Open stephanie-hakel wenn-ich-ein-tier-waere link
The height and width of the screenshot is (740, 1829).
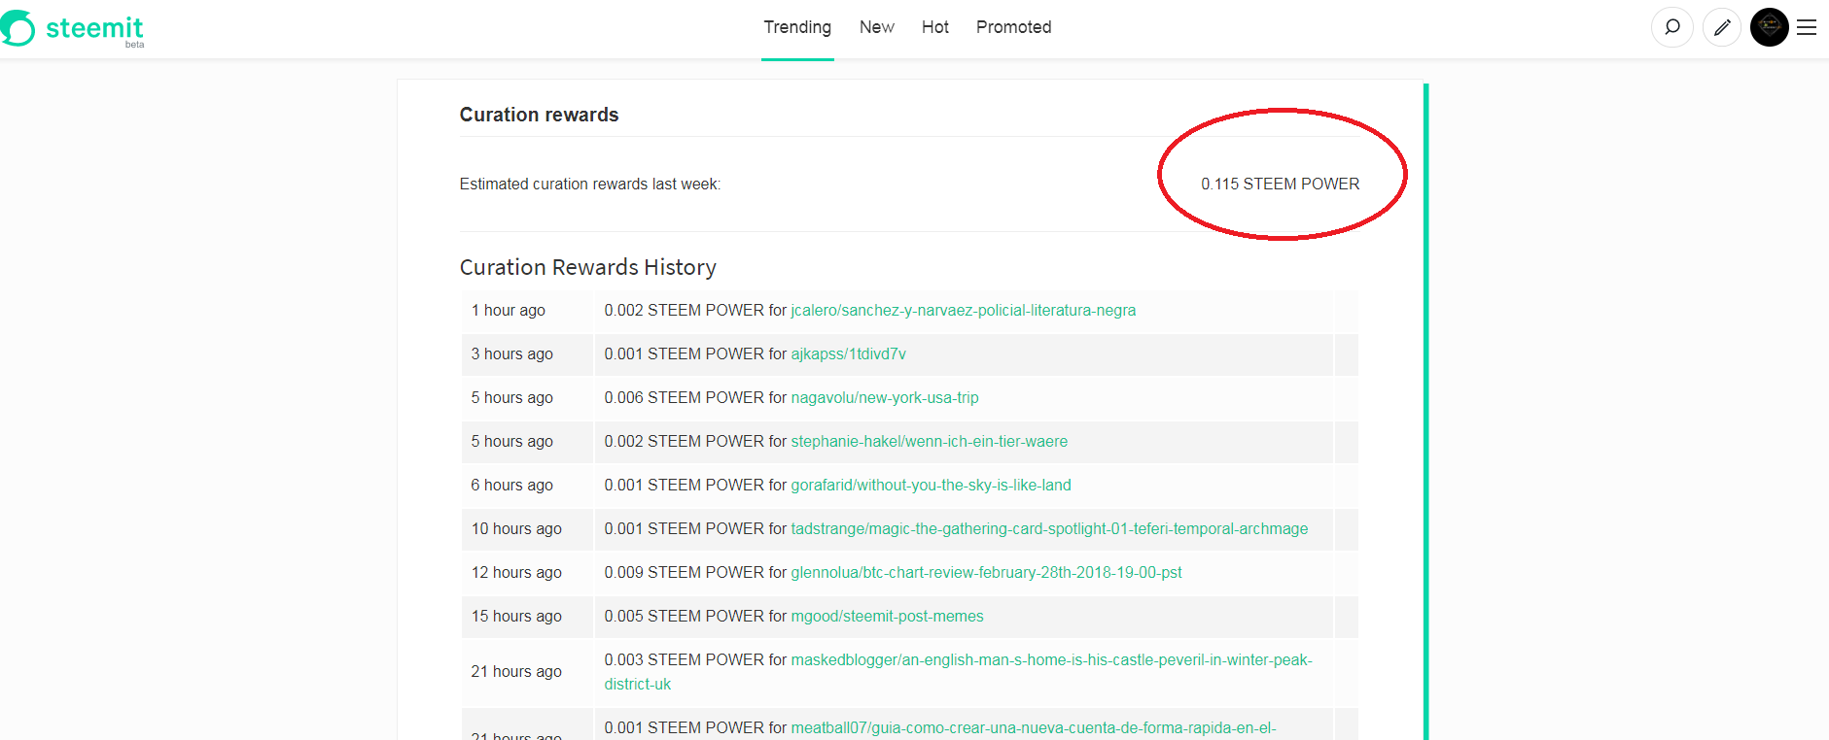click(930, 442)
